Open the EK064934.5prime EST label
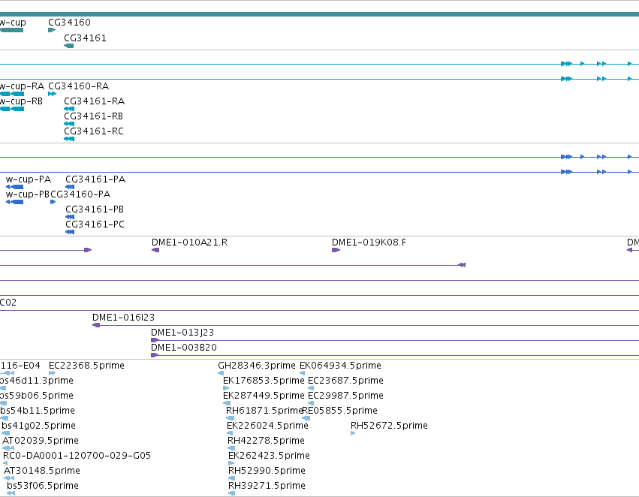This screenshot has width=639, height=497. 340,366
